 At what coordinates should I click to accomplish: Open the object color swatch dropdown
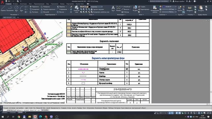170,7
